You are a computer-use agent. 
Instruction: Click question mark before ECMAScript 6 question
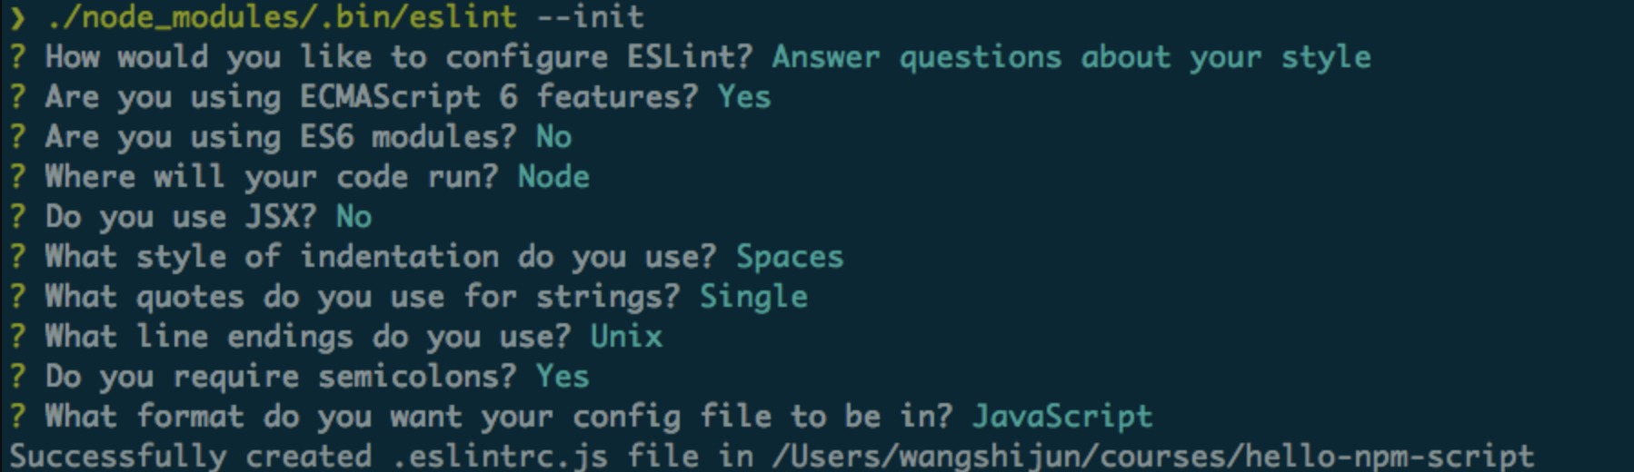(x=17, y=96)
